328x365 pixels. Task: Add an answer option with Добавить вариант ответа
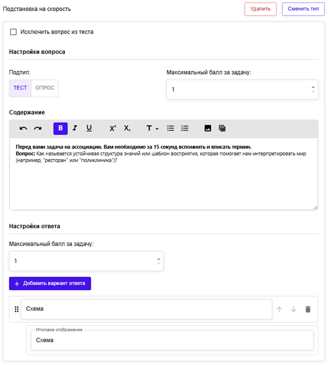point(50,283)
